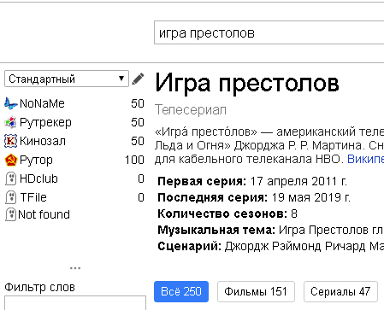Select the Кинозал tracker name
The height and width of the screenshot is (310, 384).
pos(43,141)
